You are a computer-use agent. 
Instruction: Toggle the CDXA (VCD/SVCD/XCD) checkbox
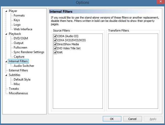55,40
